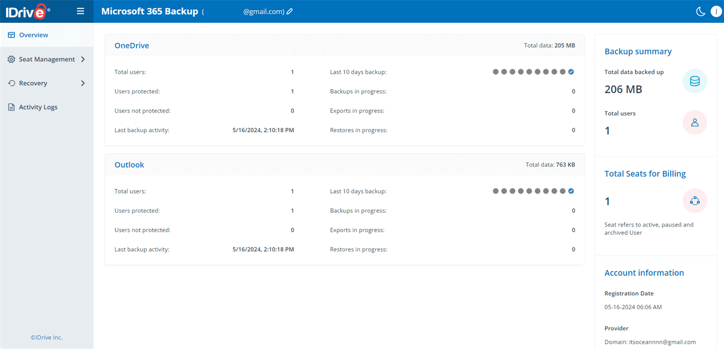Click the IDrive logo

28,11
